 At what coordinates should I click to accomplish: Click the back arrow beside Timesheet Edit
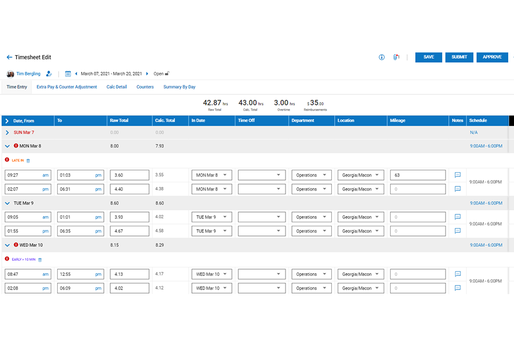pyautogui.click(x=9, y=58)
